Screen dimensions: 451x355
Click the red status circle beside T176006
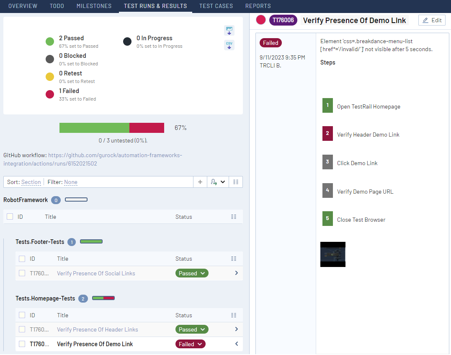click(261, 20)
